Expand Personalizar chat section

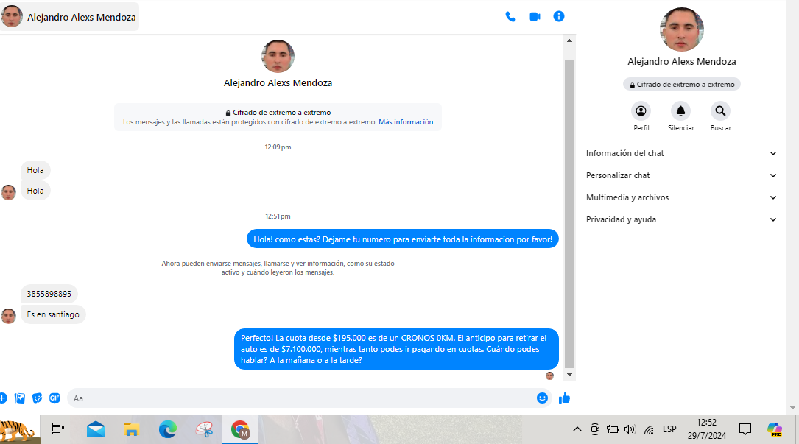(x=681, y=175)
